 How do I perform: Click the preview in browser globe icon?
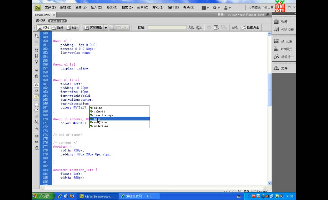[199, 27]
